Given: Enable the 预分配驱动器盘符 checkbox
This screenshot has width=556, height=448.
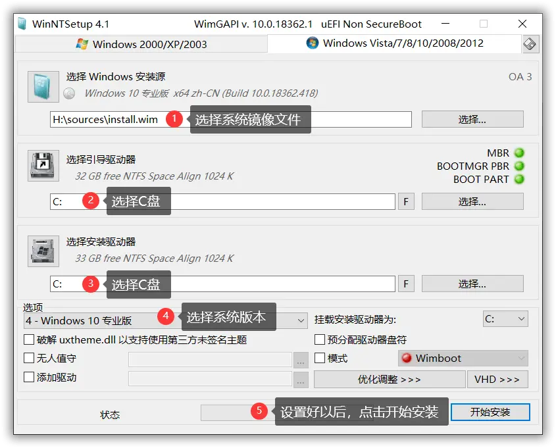Looking at the screenshot, I should (x=320, y=340).
